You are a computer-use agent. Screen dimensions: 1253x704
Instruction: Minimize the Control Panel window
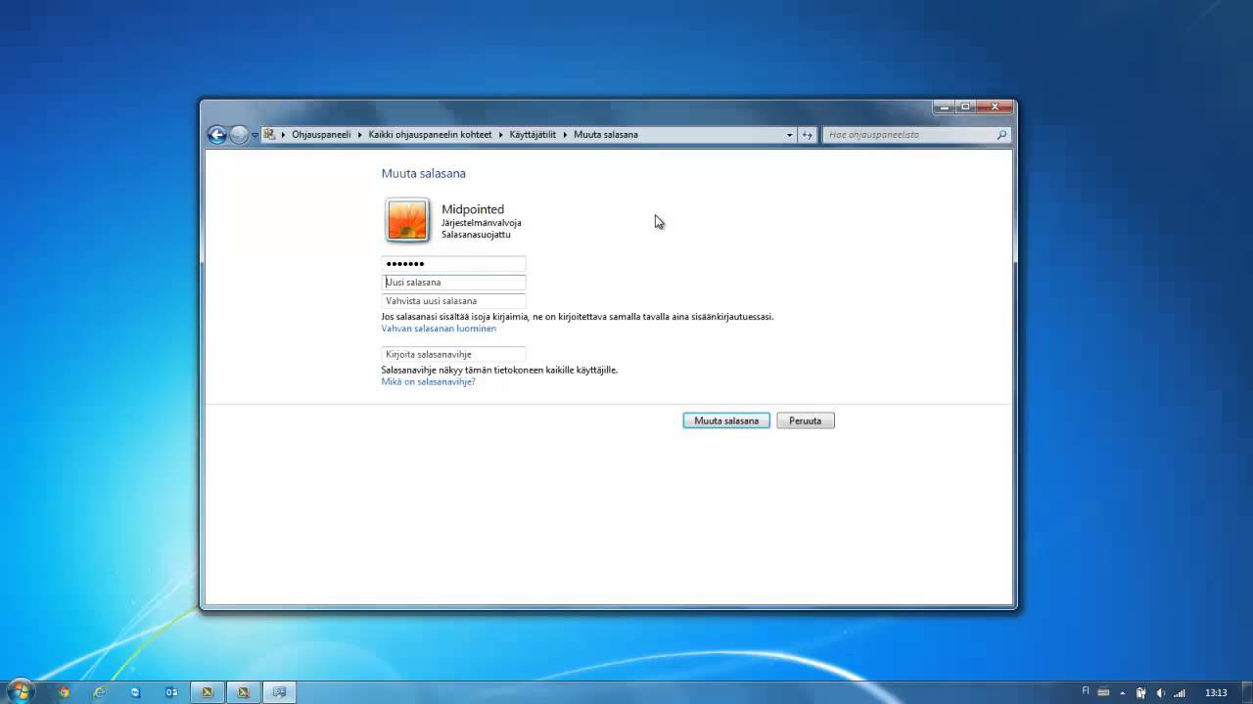[943, 106]
